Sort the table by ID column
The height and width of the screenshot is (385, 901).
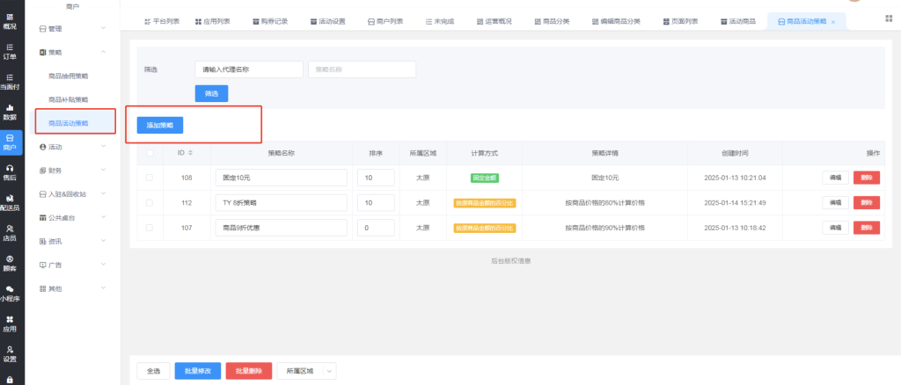click(x=191, y=153)
